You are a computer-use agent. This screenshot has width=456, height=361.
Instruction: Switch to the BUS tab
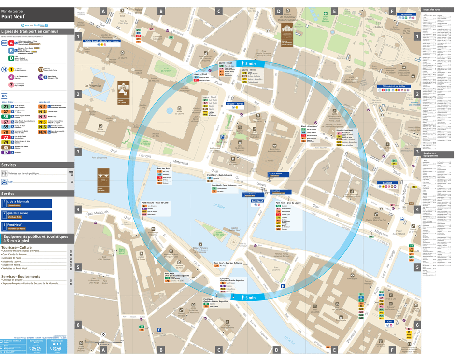click(5, 96)
